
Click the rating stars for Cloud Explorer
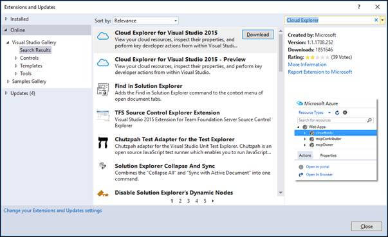(x=317, y=57)
